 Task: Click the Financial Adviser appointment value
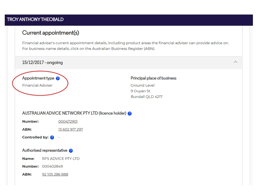pyautogui.click(x=37, y=85)
